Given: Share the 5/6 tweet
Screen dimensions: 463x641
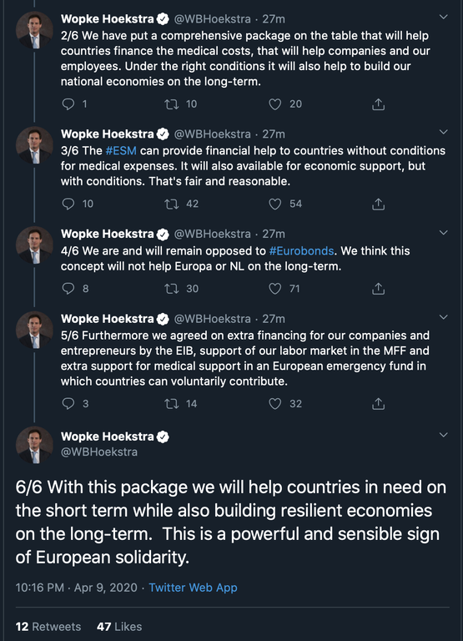Looking at the screenshot, I should click(379, 404).
